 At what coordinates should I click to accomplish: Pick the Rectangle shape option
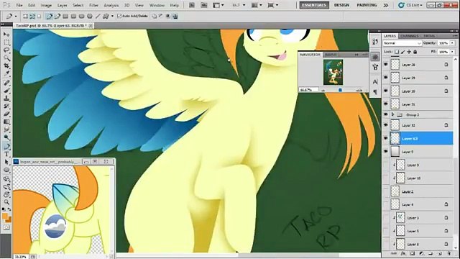pyautogui.click(x=65, y=17)
